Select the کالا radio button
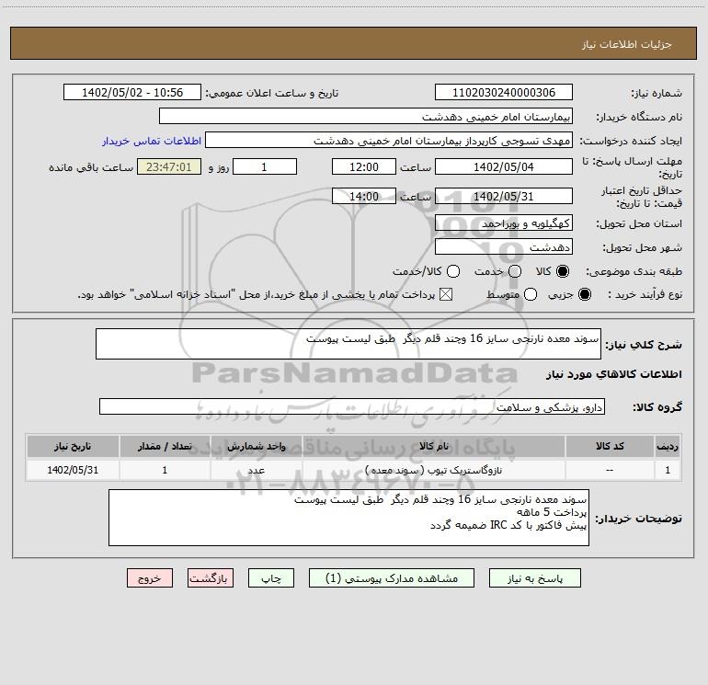The height and width of the screenshot is (685, 708). [x=563, y=271]
